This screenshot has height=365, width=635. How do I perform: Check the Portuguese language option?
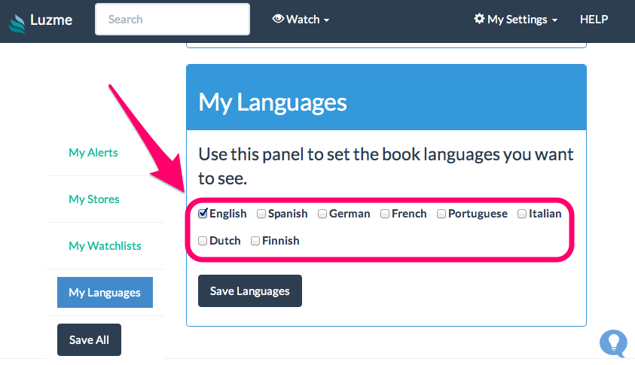click(441, 214)
